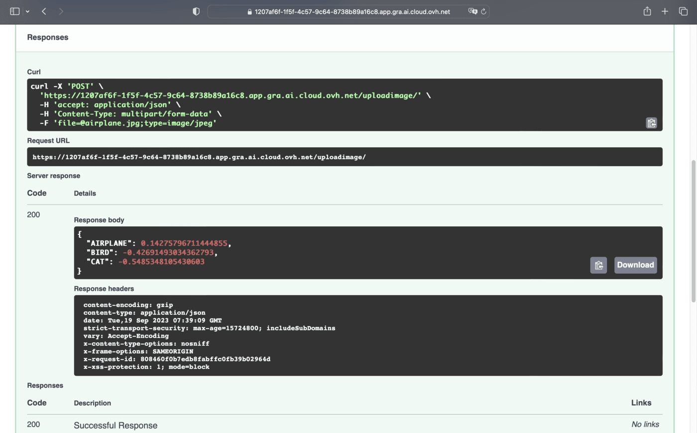Click the Request URL text box
Image resolution: width=697 pixels, height=433 pixels.
tap(345, 157)
